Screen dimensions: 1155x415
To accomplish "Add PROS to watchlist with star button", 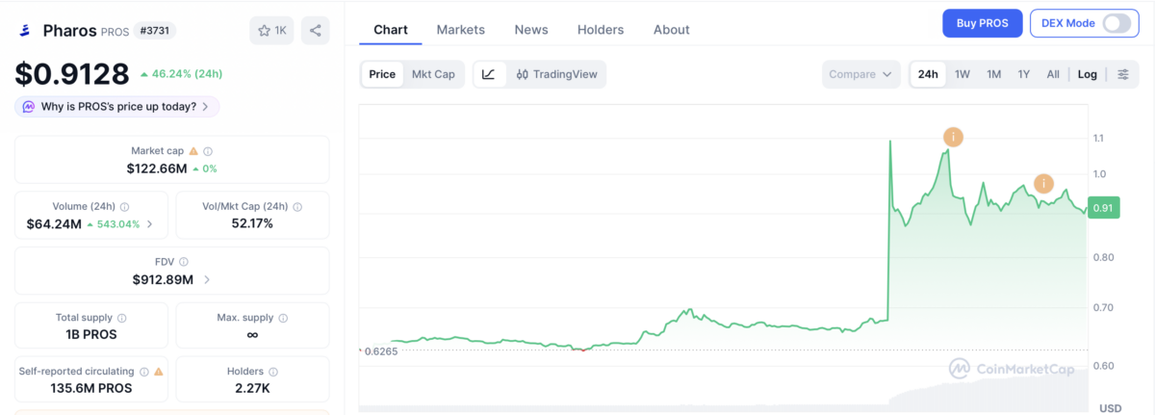I will [272, 31].
